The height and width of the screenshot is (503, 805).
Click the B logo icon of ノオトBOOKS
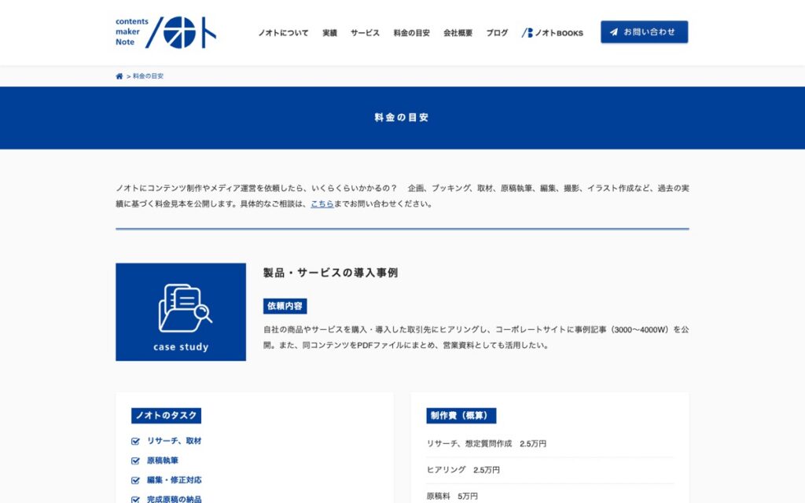[x=527, y=33]
